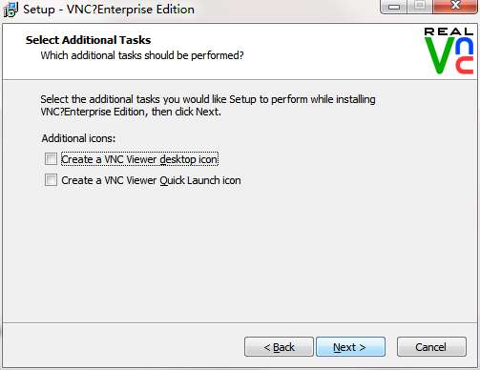Click the 'Create a VNC Viewer desktop icon' label

tap(139, 159)
